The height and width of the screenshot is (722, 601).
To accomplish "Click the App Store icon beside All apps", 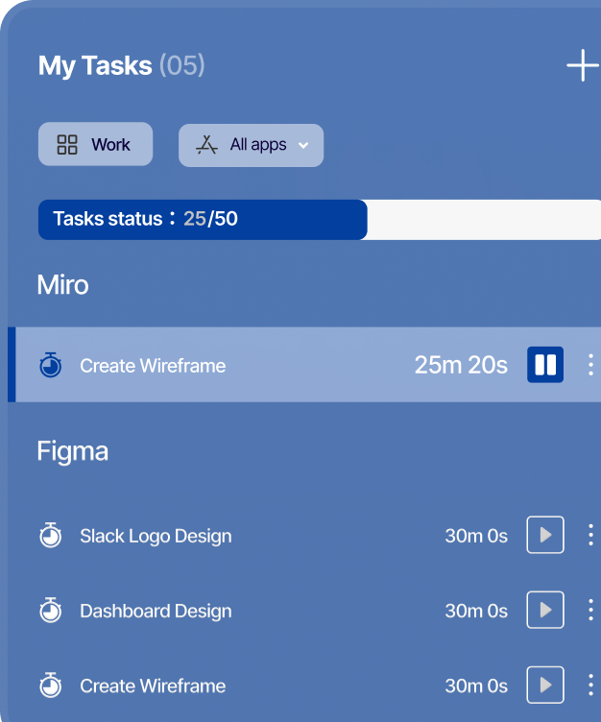I will tap(206, 145).
